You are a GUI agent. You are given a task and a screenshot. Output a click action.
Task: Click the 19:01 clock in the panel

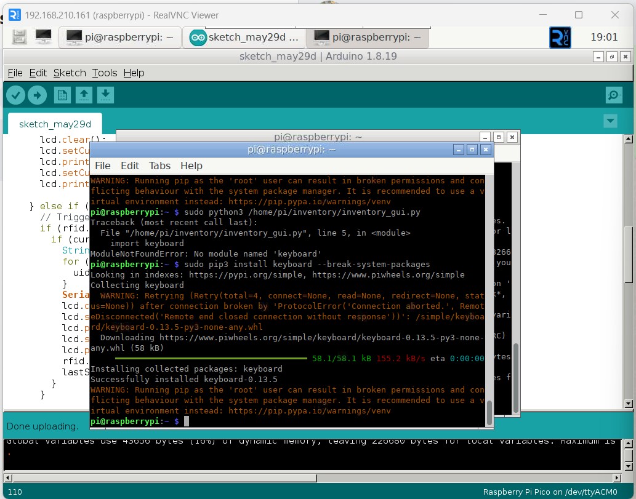[603, 38]
